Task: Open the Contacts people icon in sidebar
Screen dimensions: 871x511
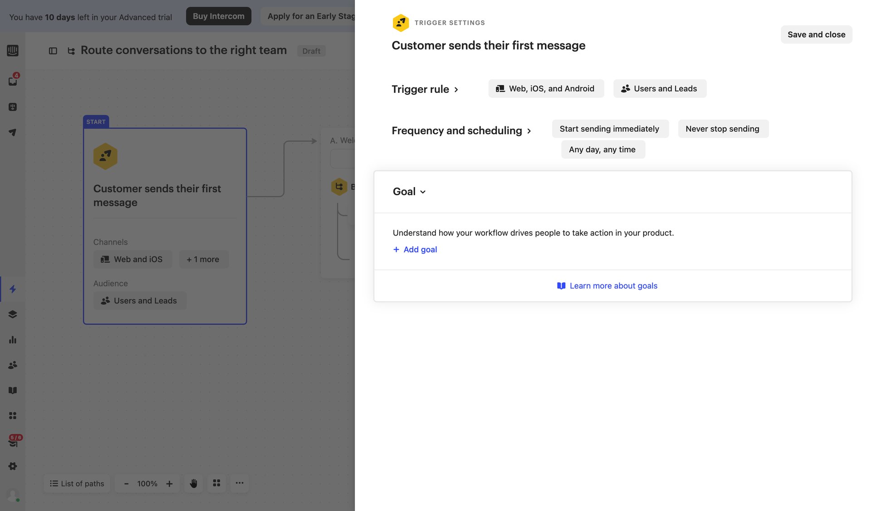Action: [12, 365]
